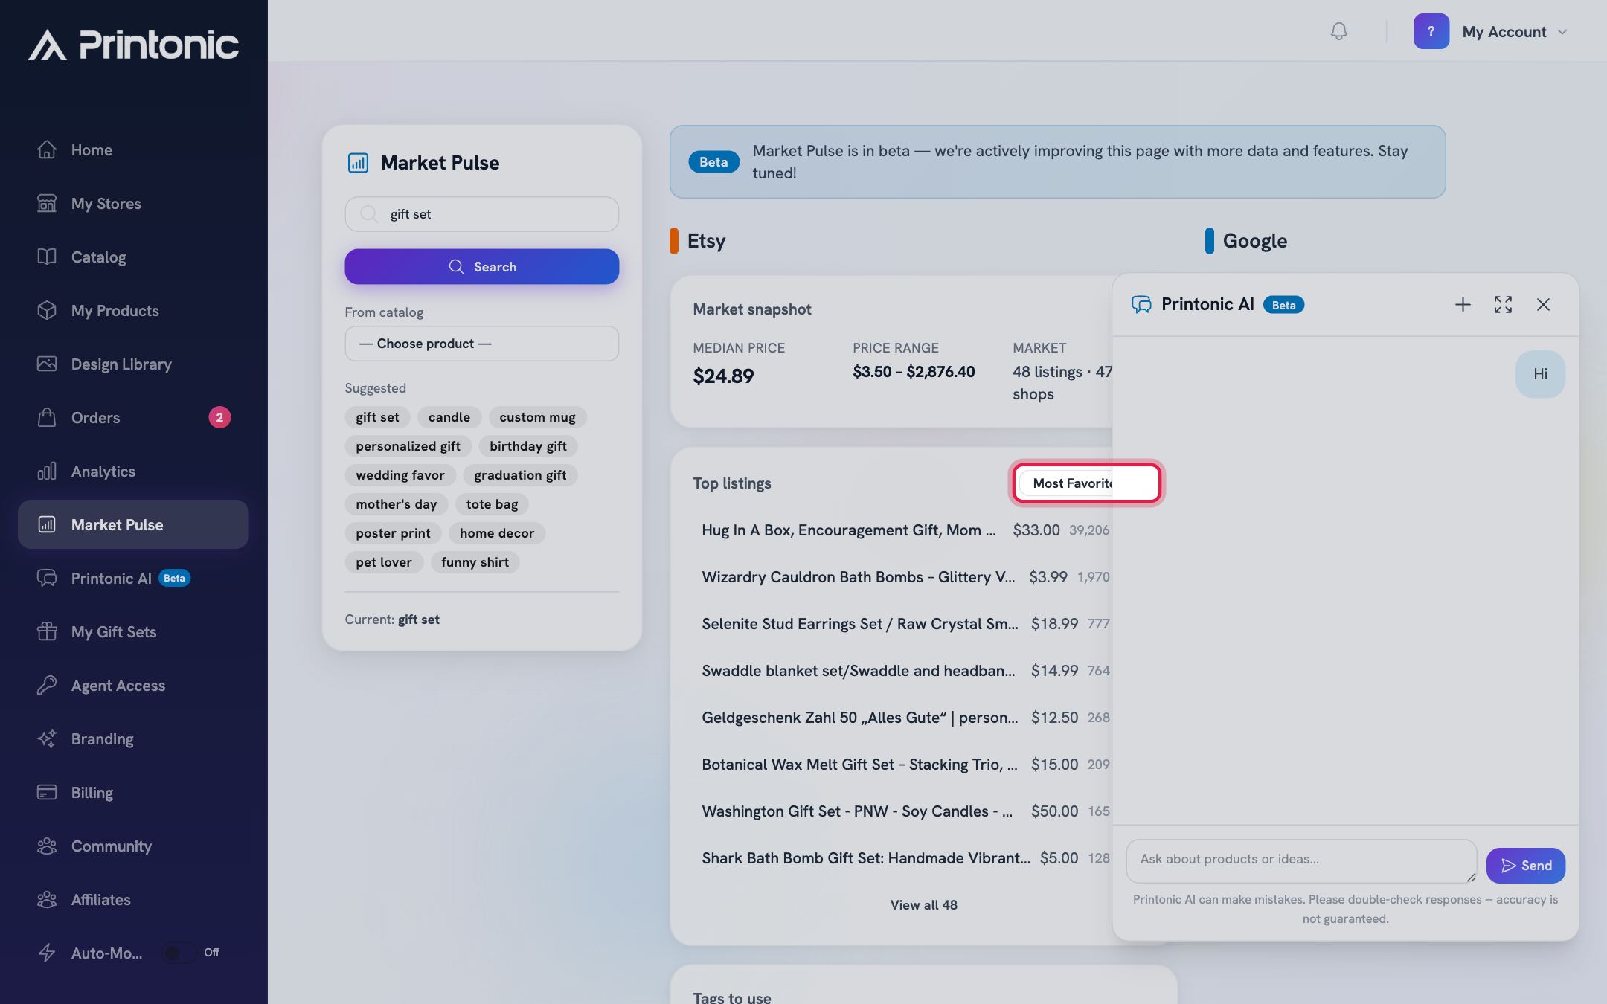The height and width of the screenshot is (1004, 1607).
Task: Open Design Library
Action: point(133,364)
